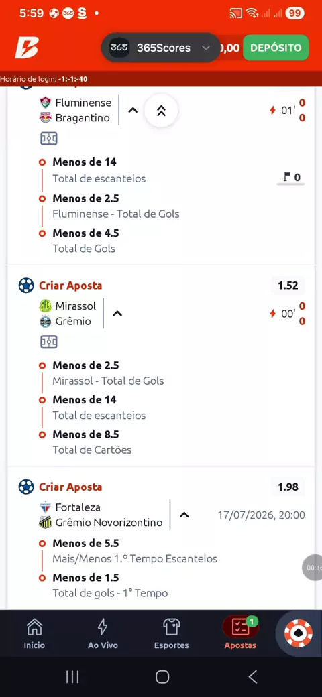
Task: Collapse the Fluminense vs Bragantino selections
Action: click(133, 110)
